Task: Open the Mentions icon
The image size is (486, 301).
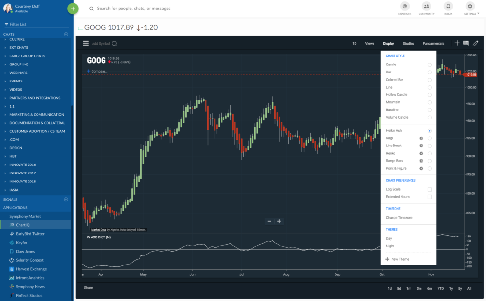Action: (x=404, y=6)
